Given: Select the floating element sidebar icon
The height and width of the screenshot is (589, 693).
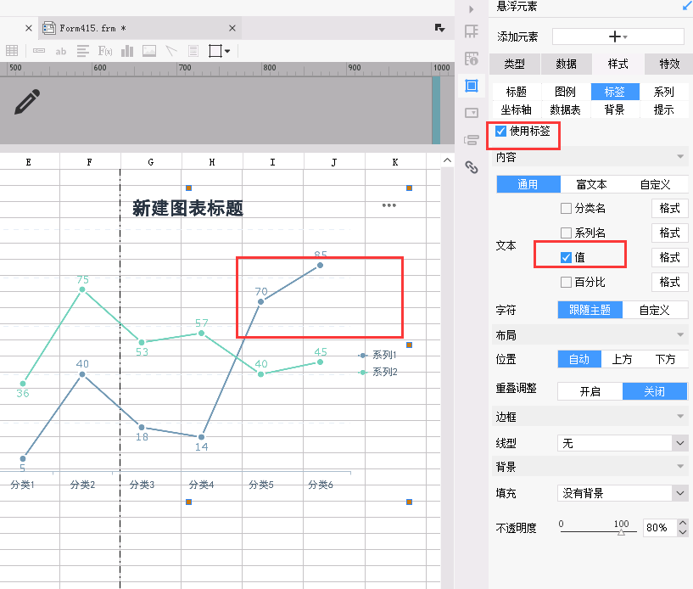Looking at the screenshot, I should click(472, 86).
